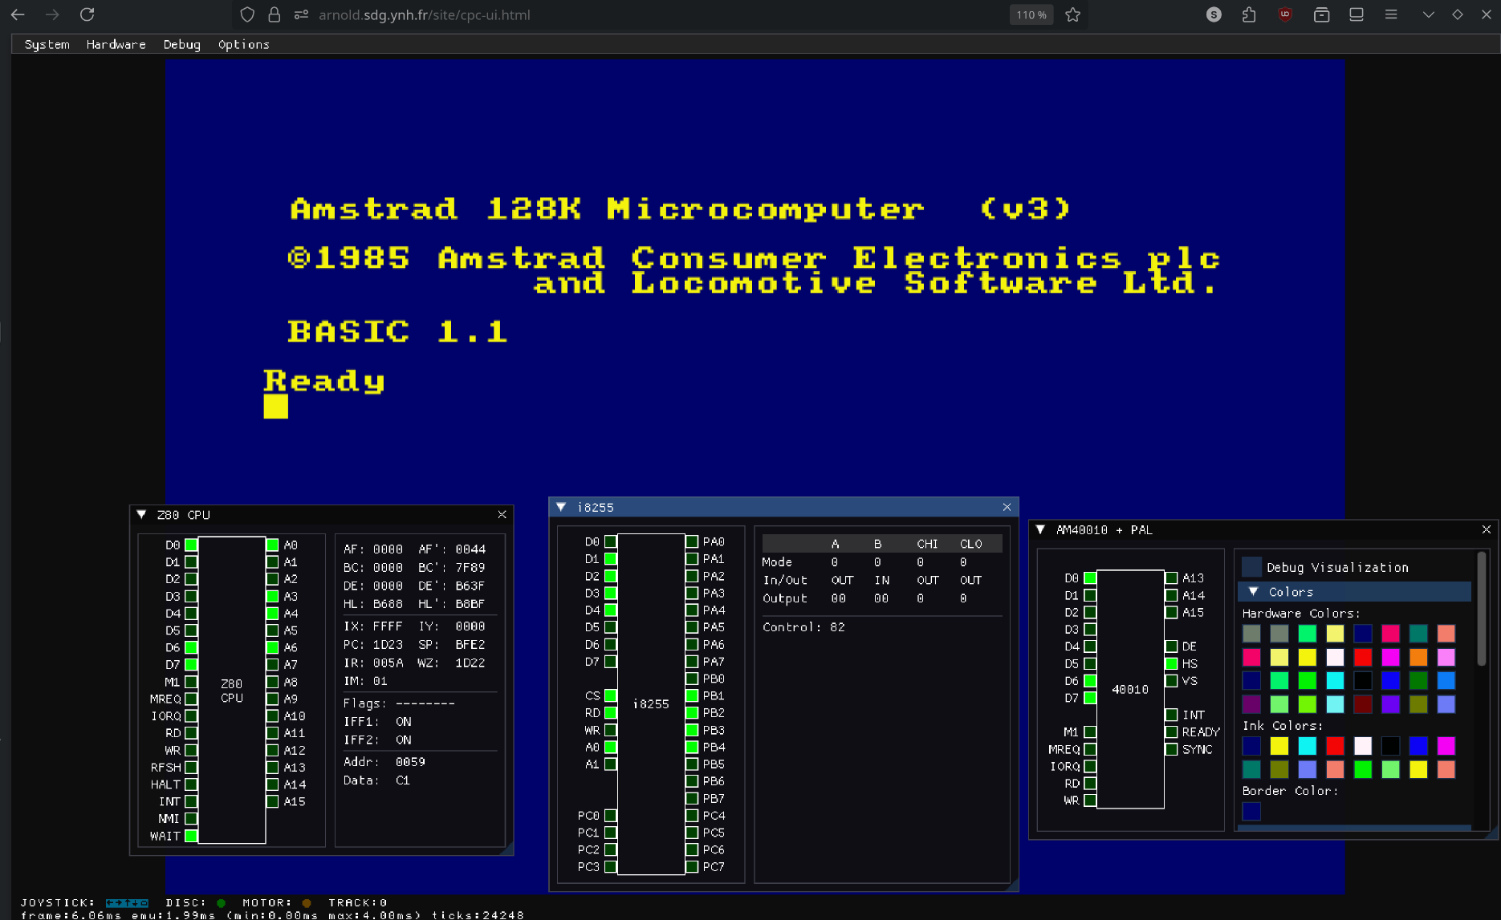Toggle the browser sidebar icon

coord(1357,14)
